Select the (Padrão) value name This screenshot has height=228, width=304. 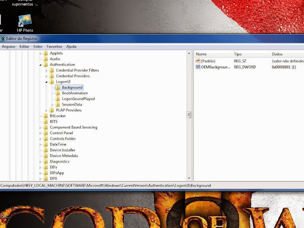[x=208, y=61]
